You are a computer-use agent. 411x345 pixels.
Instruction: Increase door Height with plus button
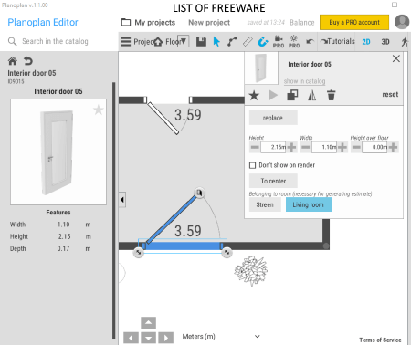click(291, 148)
